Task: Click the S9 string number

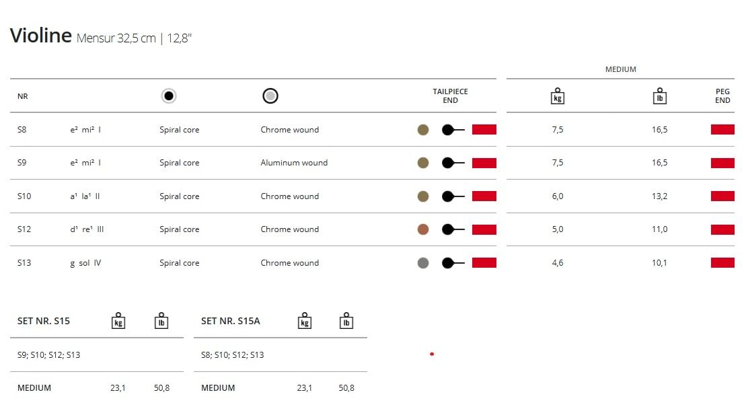Action: pos(23,163)
